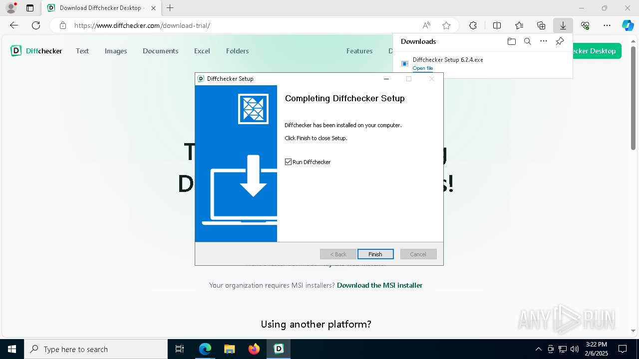
Task: Click the Diffchecker logo on the webpage
Action: click(x=36, y=51)
